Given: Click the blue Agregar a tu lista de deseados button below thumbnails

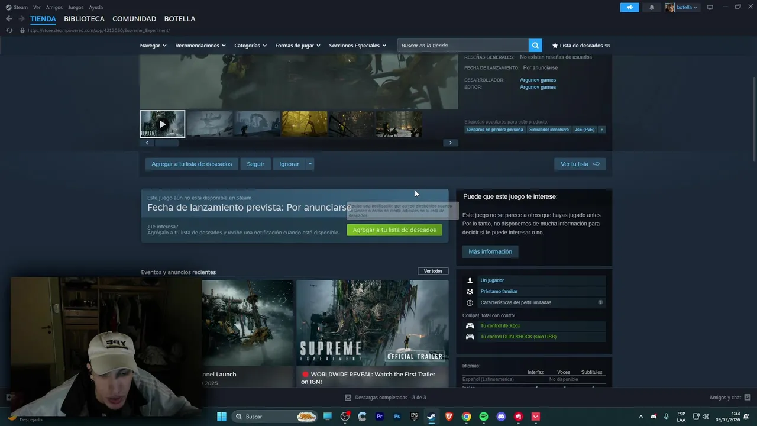Looking at the screenshot, I should [192, 164].
